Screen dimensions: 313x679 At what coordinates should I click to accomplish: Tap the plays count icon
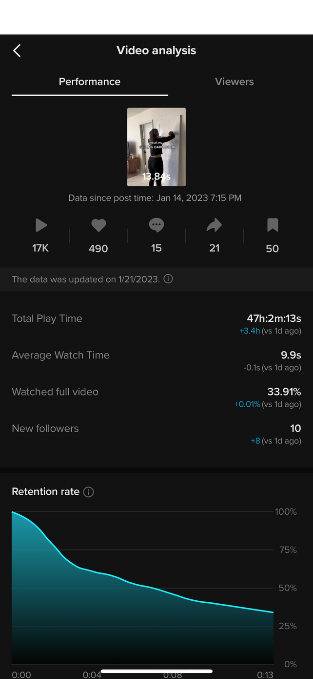point(41,225)
